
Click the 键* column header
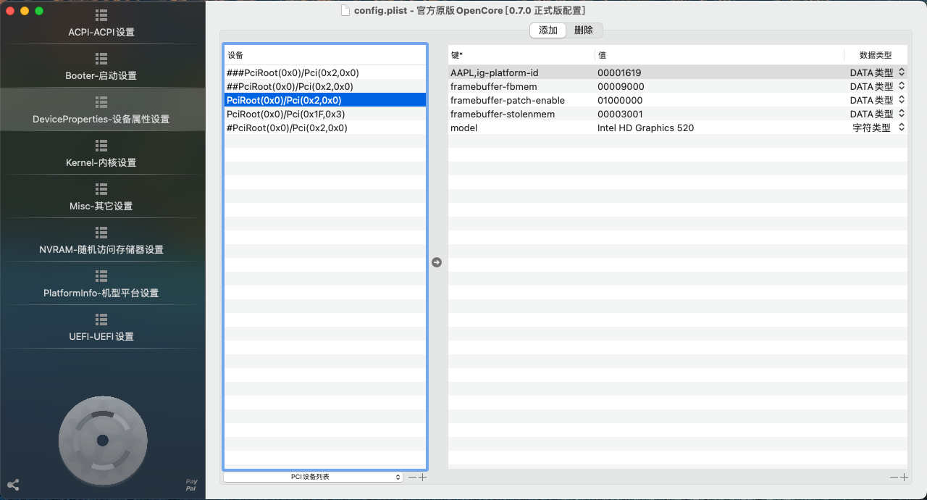click(x=521, y=55)
